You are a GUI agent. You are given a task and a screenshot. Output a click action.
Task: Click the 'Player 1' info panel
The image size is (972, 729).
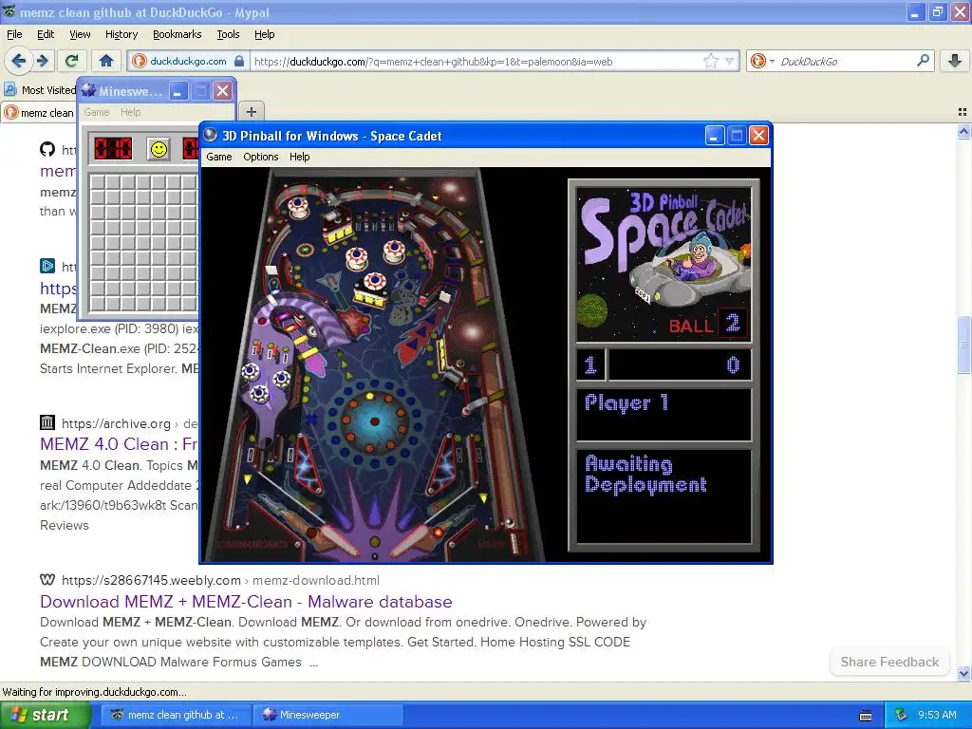tap(664, 414)
